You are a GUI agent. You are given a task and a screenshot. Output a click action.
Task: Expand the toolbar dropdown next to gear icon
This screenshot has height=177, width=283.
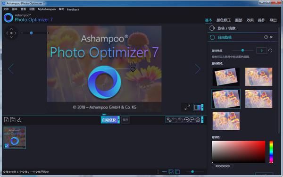[x=202, y=119]
